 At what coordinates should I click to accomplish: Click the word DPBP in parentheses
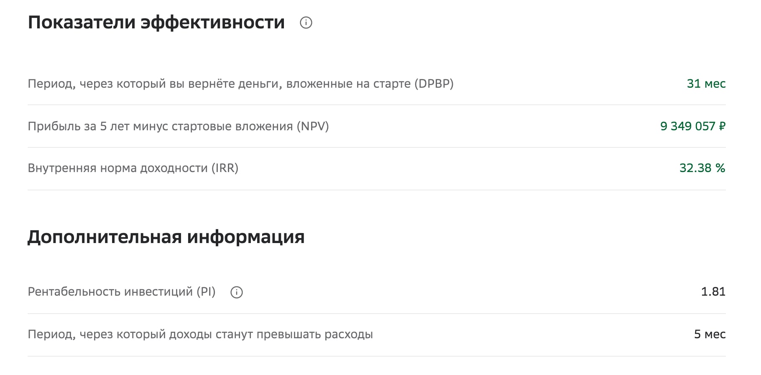click(434, 84)
